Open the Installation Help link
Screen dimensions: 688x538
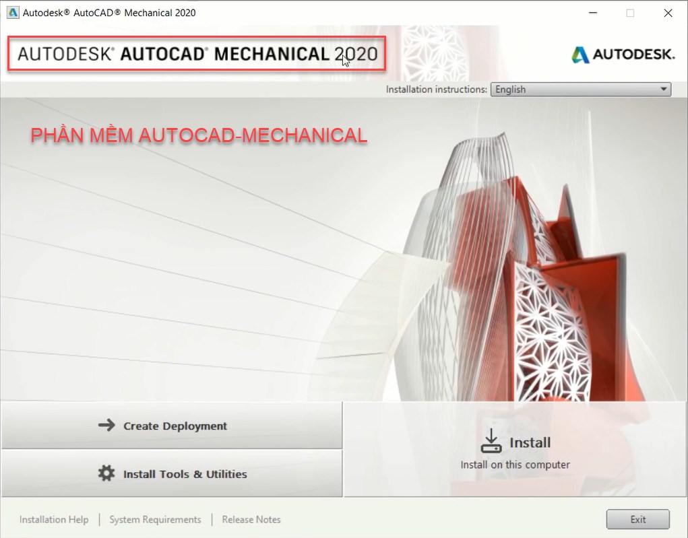pyautogui.click(x=54, y=520)
